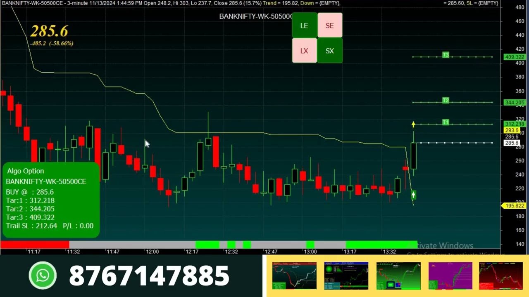The width and height of the screenshot is (529, 297).
Task: Click the Algo Option panel title
Action: coord(26,171)
